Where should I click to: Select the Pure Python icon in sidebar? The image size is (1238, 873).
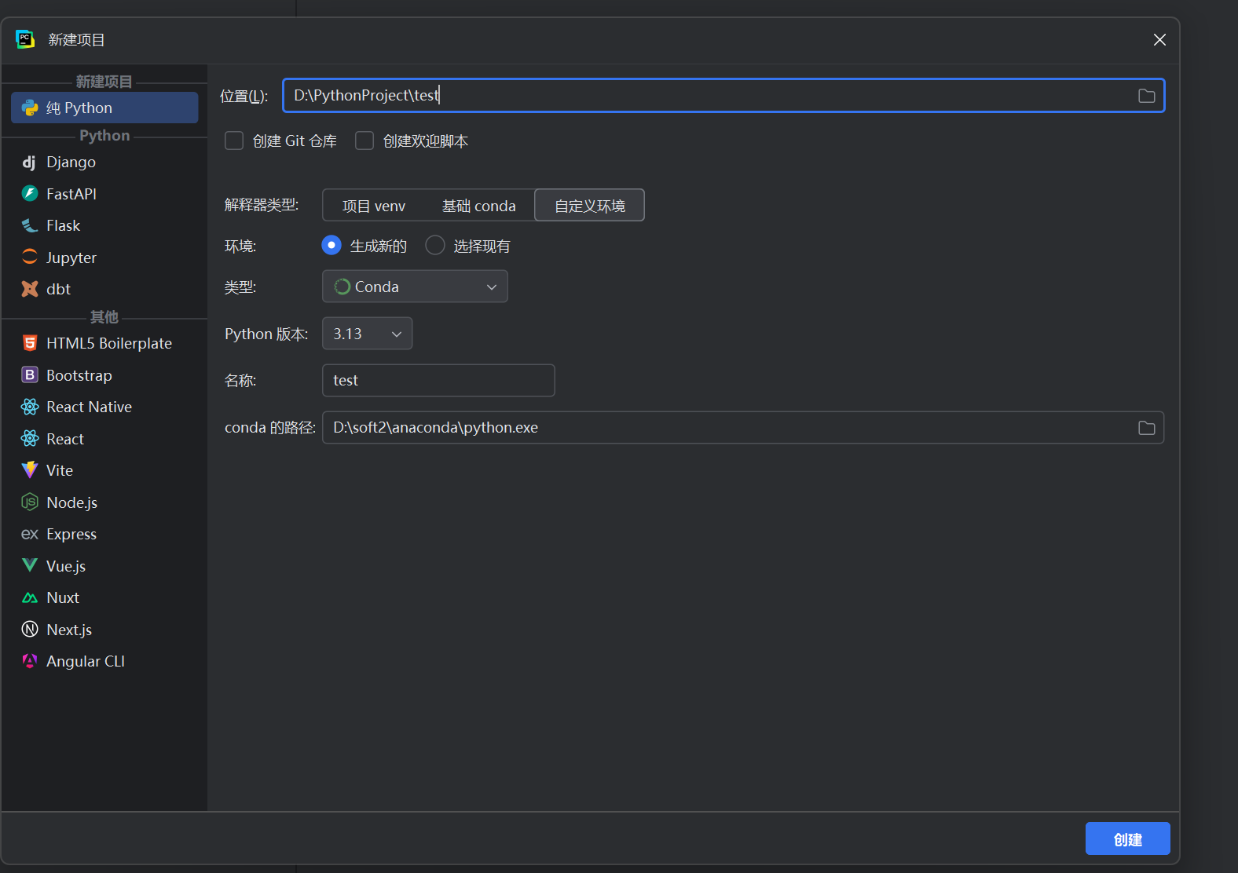30,108
